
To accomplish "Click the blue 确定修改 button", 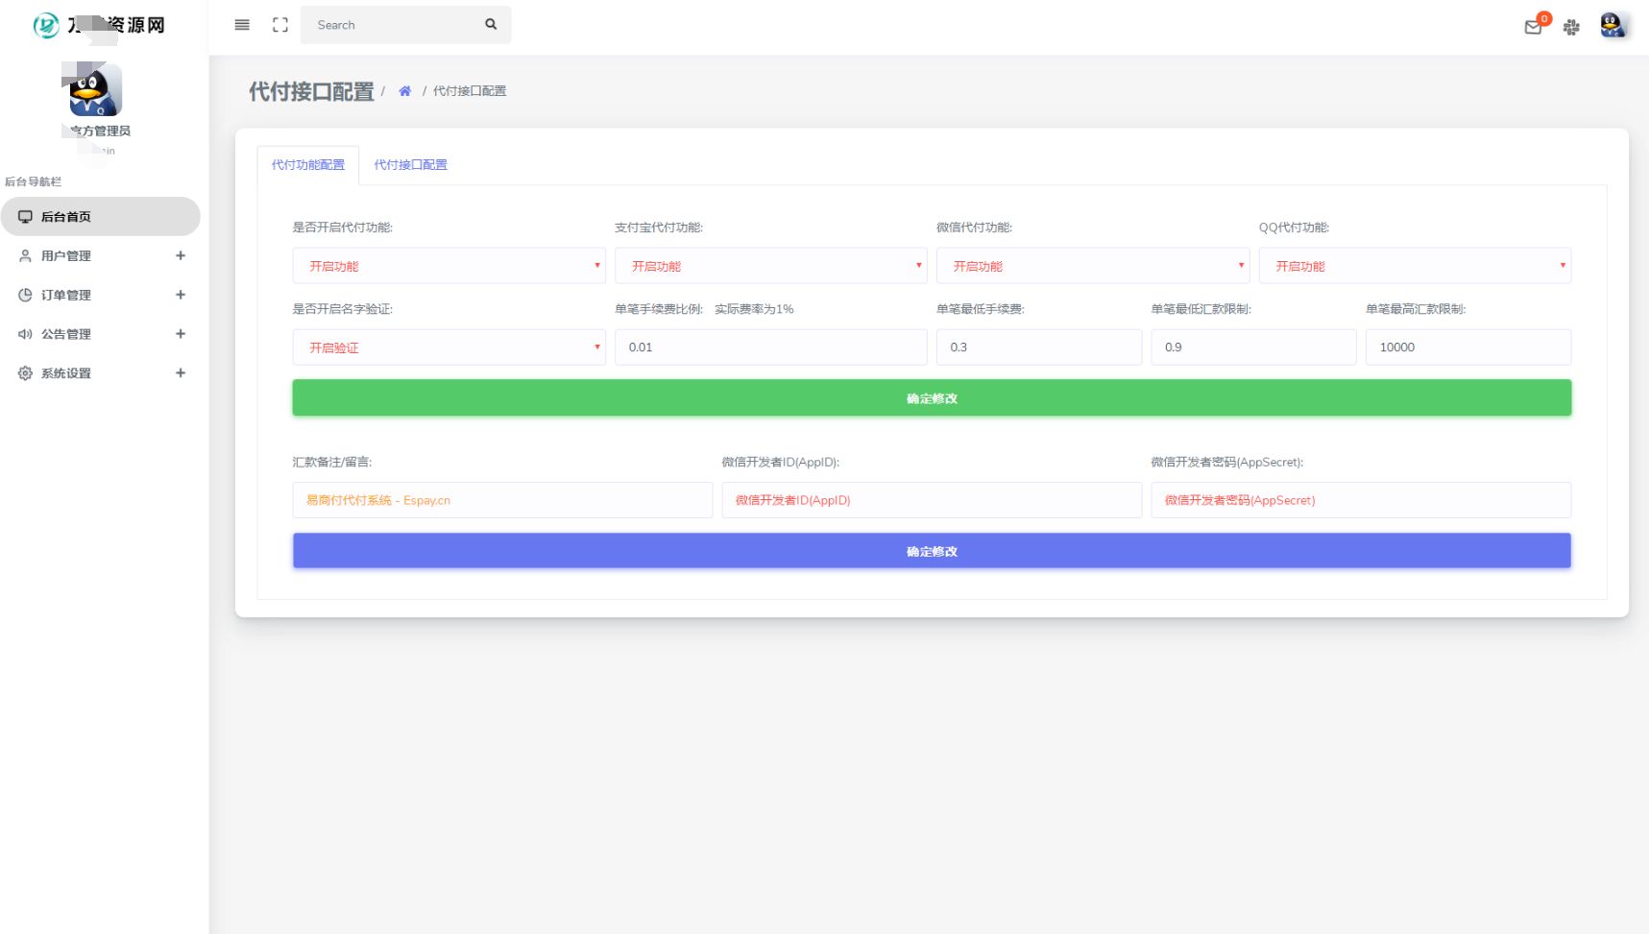I will click(x=931, y=550).
